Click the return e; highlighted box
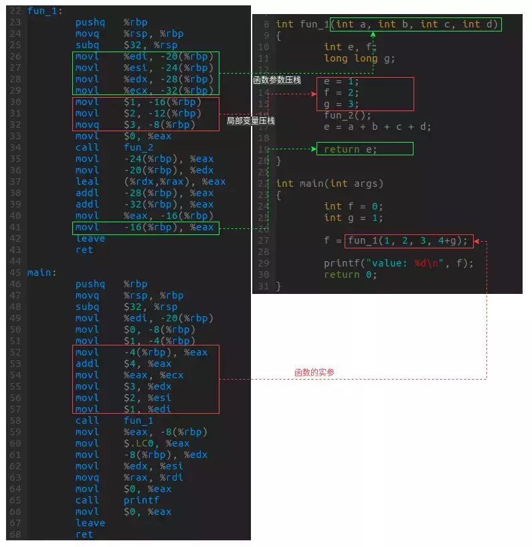532x547 pixels. coord(365,149)
